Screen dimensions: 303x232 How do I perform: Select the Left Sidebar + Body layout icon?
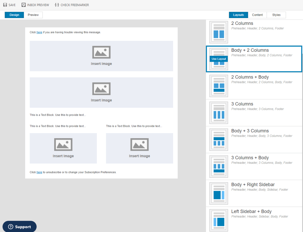[x=219, y=220]
